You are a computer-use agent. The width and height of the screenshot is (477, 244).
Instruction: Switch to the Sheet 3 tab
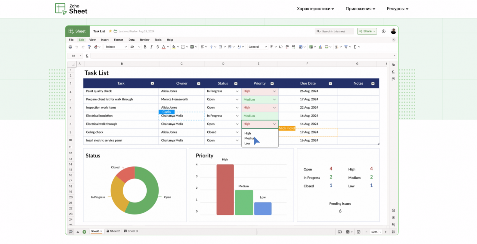point(131,231)
